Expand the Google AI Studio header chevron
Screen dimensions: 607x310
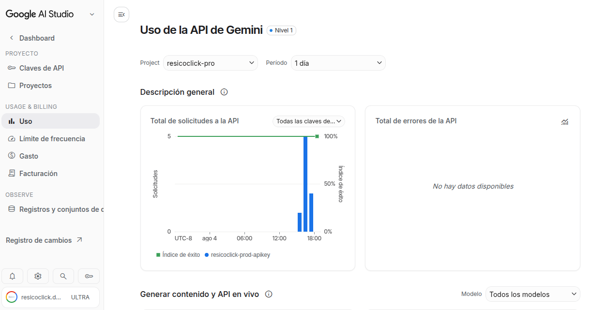[x=92, y=15]
